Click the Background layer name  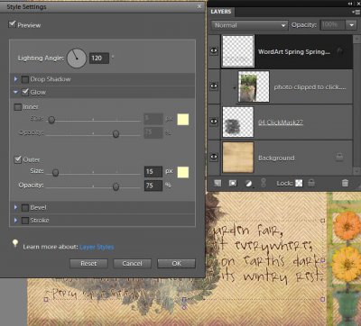(x=276, y=158)
